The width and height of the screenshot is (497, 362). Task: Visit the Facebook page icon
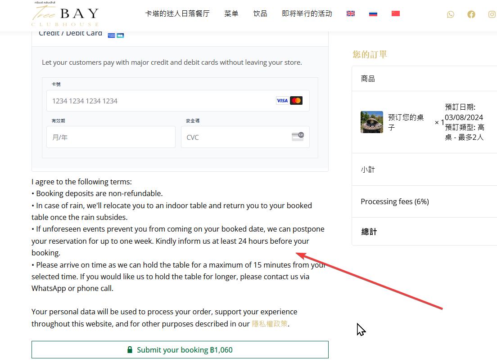coord(471,14)
